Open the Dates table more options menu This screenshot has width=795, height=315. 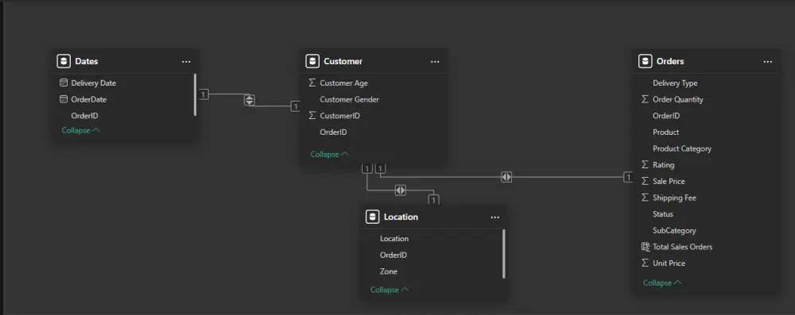click(186, 61)
